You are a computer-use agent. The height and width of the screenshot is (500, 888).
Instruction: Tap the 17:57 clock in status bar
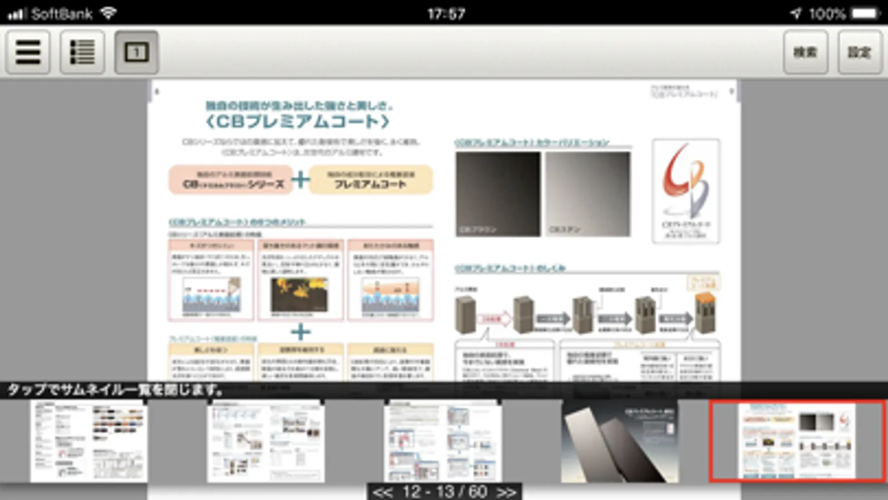446,13
